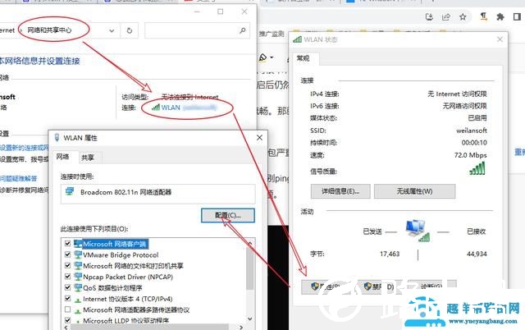Click the Broadcom adapter icon
This screenshot has height=330, width=525.
click(70, 191)
